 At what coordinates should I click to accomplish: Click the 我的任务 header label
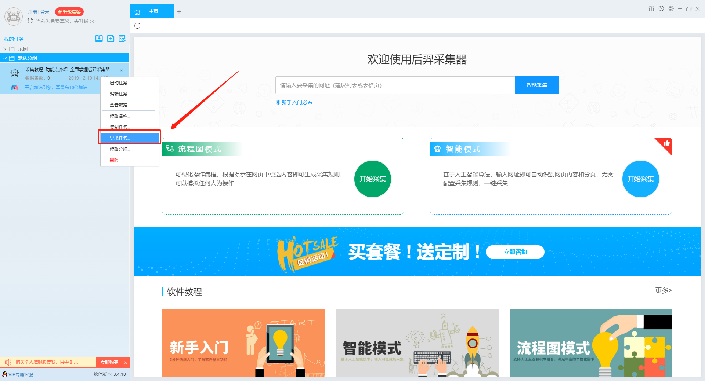(14, 39)
